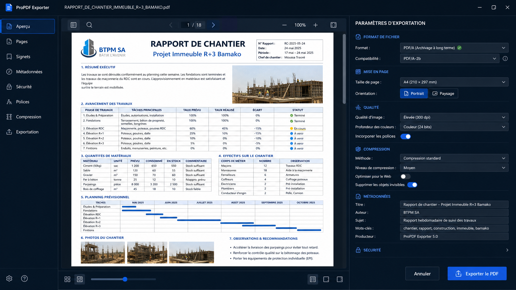This screenshot has height=290, width=516.
Task: Click the Métadonnées section icon
Action: tap(358, 196)
